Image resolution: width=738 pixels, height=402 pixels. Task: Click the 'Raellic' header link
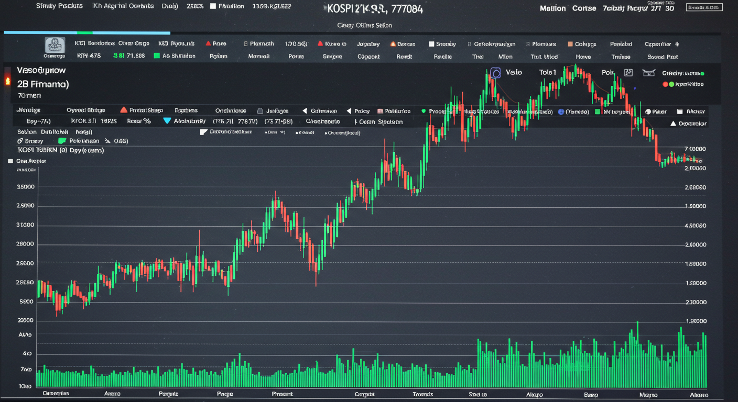(443, 57)
